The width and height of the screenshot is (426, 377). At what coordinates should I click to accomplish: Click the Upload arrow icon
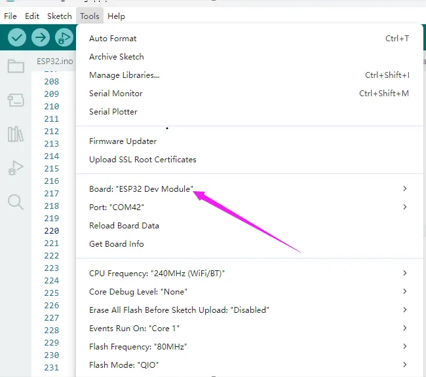coord(41,38)
